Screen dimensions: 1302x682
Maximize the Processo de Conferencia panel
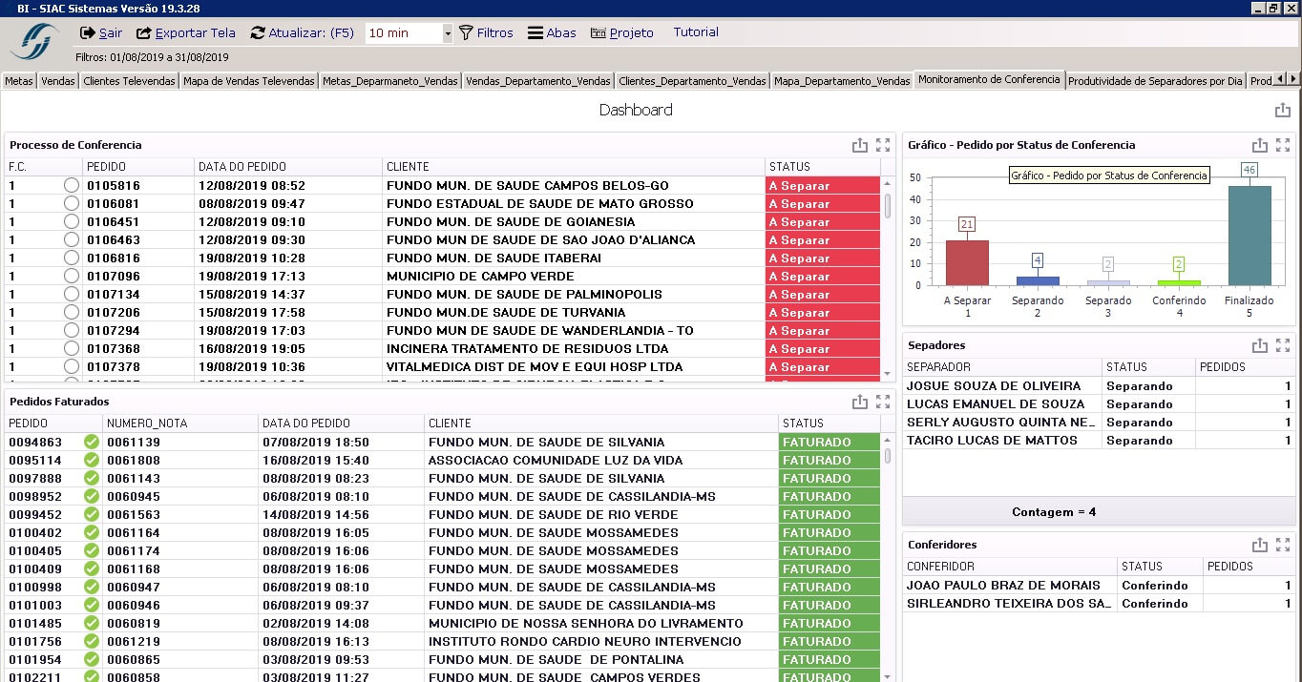(883, 145)
